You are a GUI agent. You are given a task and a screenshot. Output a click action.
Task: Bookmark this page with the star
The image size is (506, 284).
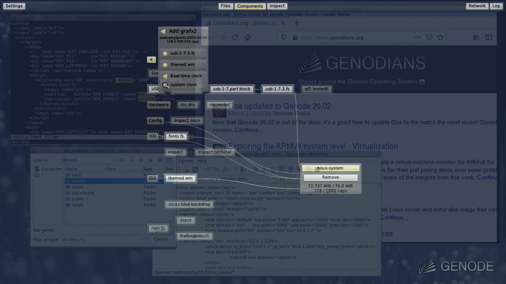(440, 37)
